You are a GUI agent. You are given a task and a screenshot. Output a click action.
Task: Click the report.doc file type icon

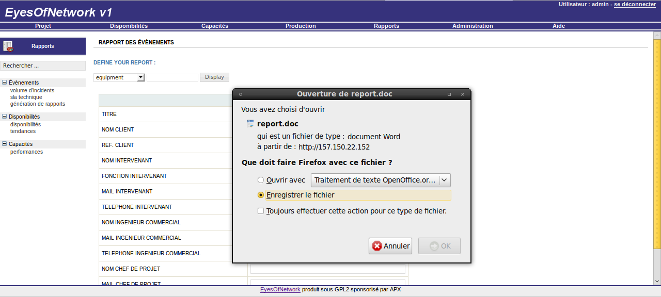pyautogui.click(x=250, y=124)
